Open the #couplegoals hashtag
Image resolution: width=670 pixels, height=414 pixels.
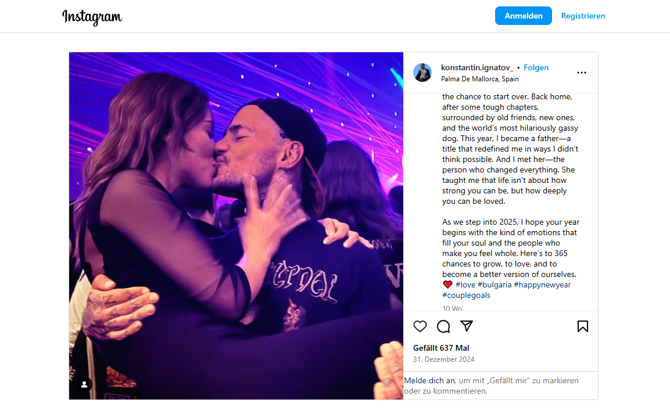point(466,295)
